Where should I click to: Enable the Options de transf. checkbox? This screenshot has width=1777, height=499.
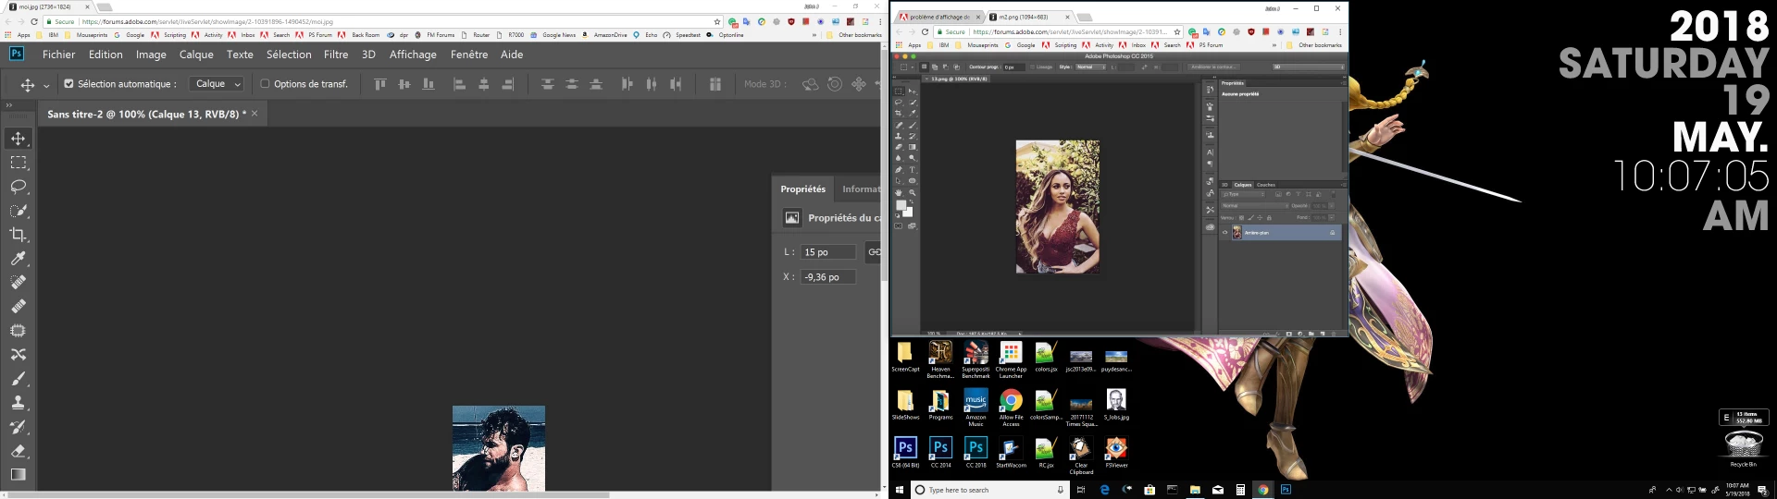(265, 84)
